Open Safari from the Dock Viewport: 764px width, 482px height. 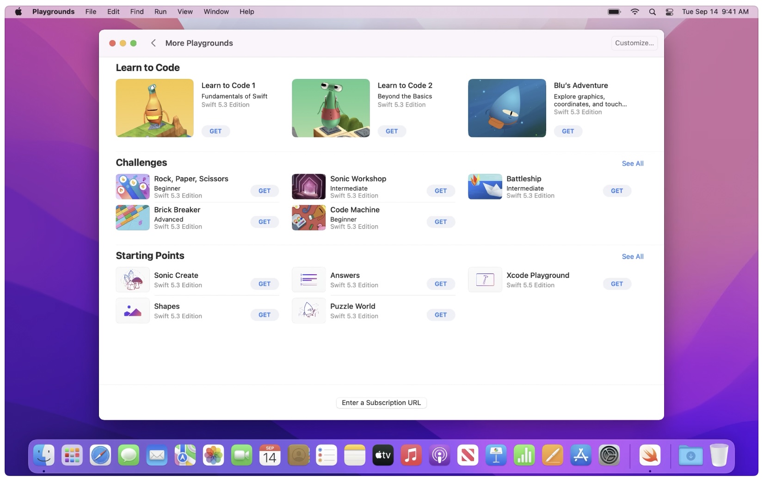[x=100, y=456]
